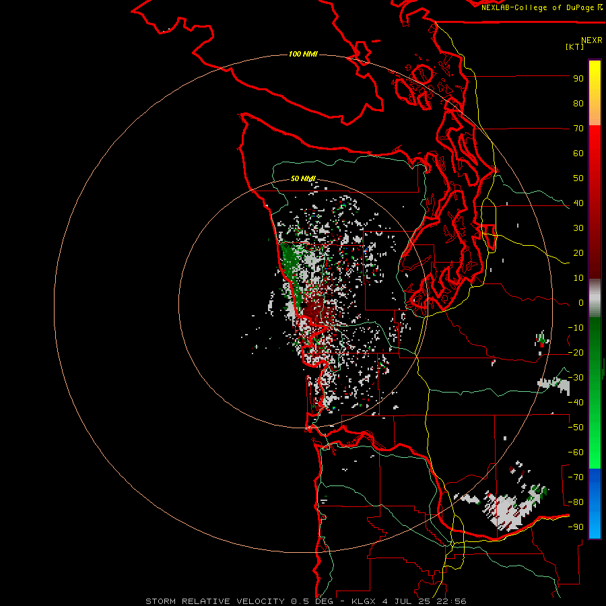Click the -70 value on velocity scale
The image size is (606, 606).
click(576, 477)
